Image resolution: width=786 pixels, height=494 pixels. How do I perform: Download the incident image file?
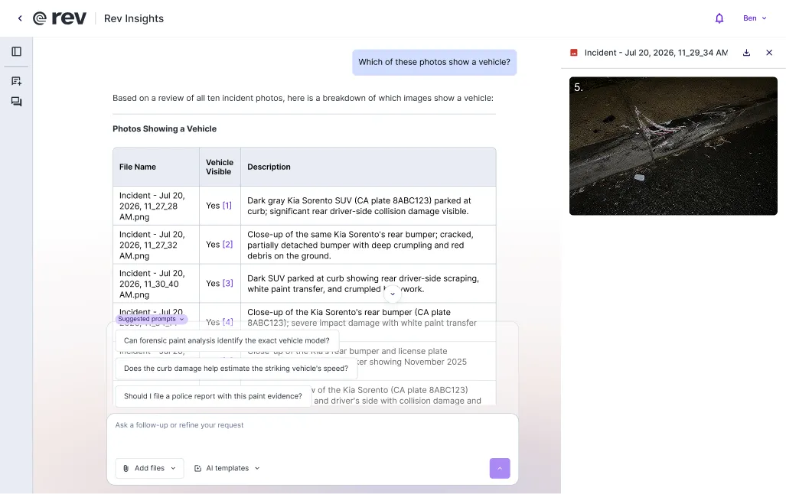(x=746, y=53)
